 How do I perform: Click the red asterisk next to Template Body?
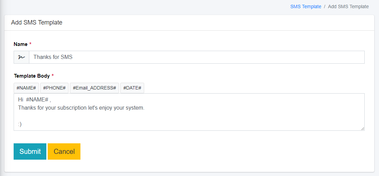(52, 76)
